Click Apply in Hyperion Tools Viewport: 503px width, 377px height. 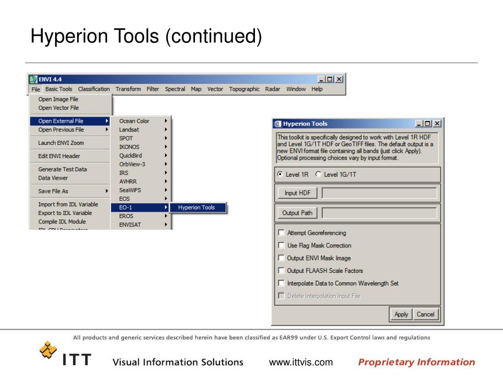(401, 314)
